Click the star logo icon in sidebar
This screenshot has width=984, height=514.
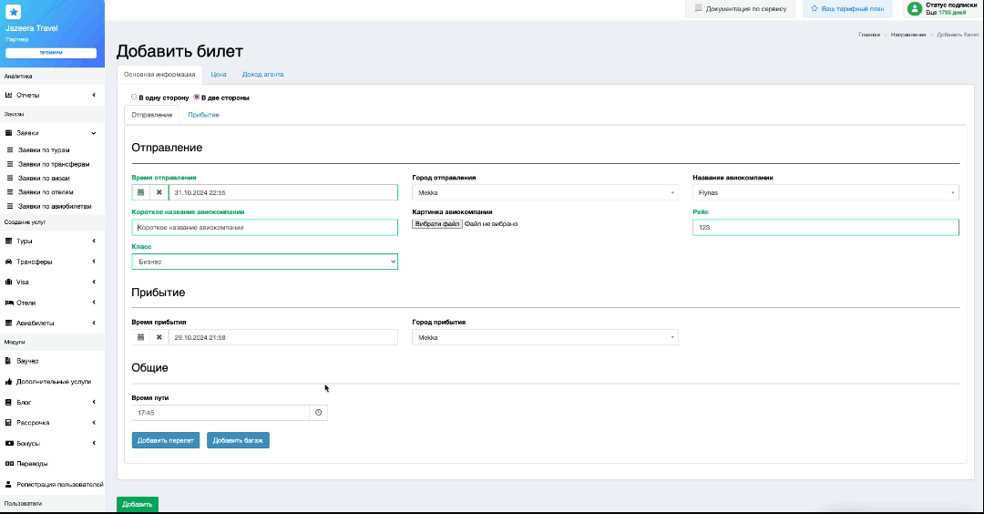click(x=14, y=12)
